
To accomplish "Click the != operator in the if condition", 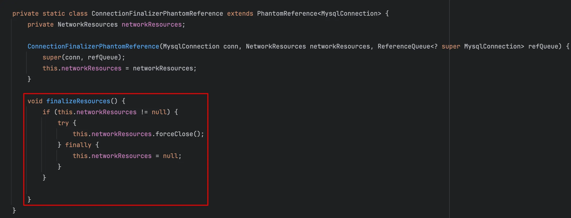I will (144, 112).
